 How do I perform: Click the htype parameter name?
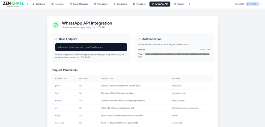point(58,115)
